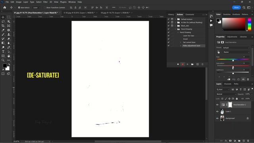The height and width of the screenshot is (143, 254).
Task: Select the Horizontal Type tool
Action: point(3,52)
